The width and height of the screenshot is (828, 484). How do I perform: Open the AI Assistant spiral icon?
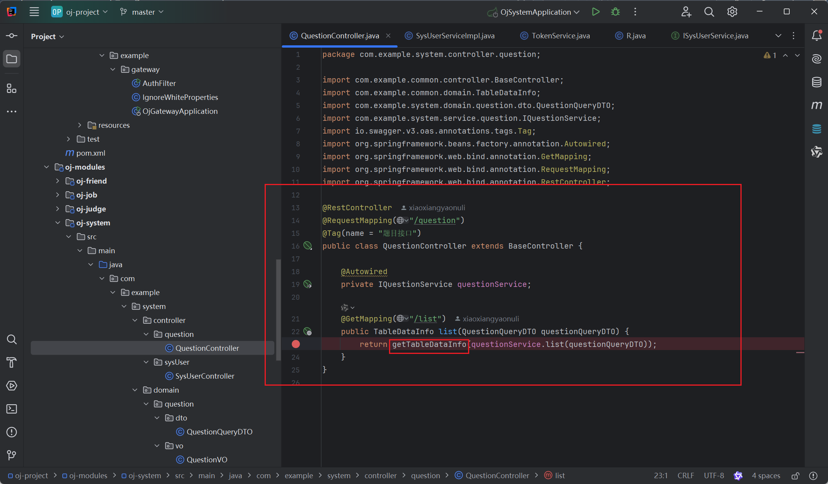[817, 59]
